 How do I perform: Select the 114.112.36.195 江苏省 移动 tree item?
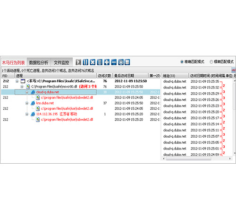click(57, 114)
